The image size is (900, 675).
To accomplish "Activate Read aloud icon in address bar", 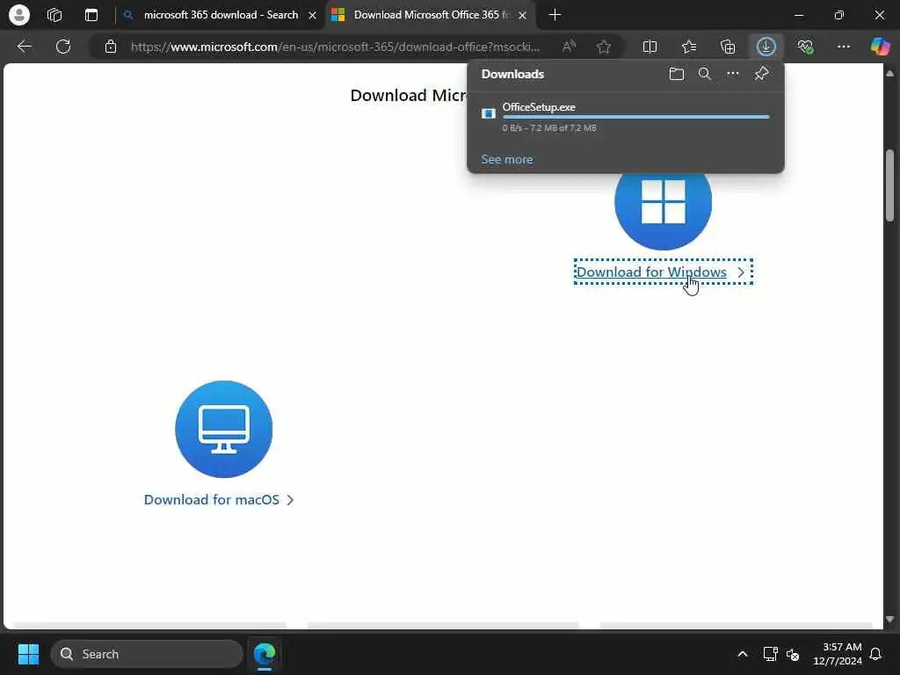I will click(x=569, y=47).
